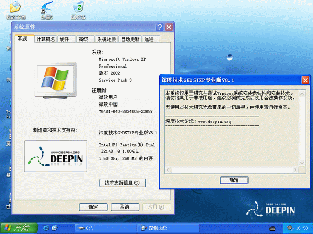Click the product ID 76481-640-8834005-23687 text

click(126, 111)
